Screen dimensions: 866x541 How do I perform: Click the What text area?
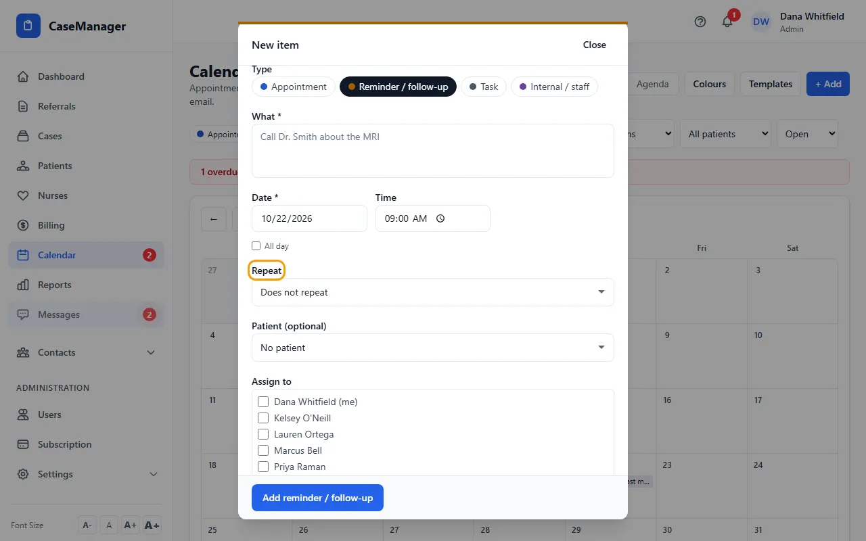click(433, 151)
